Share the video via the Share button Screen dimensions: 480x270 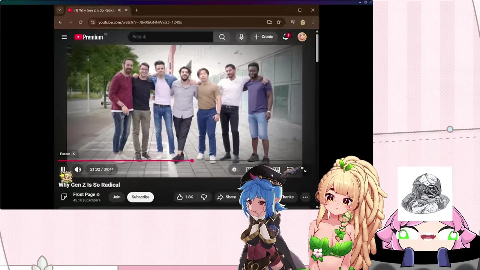tap(226, 197)
